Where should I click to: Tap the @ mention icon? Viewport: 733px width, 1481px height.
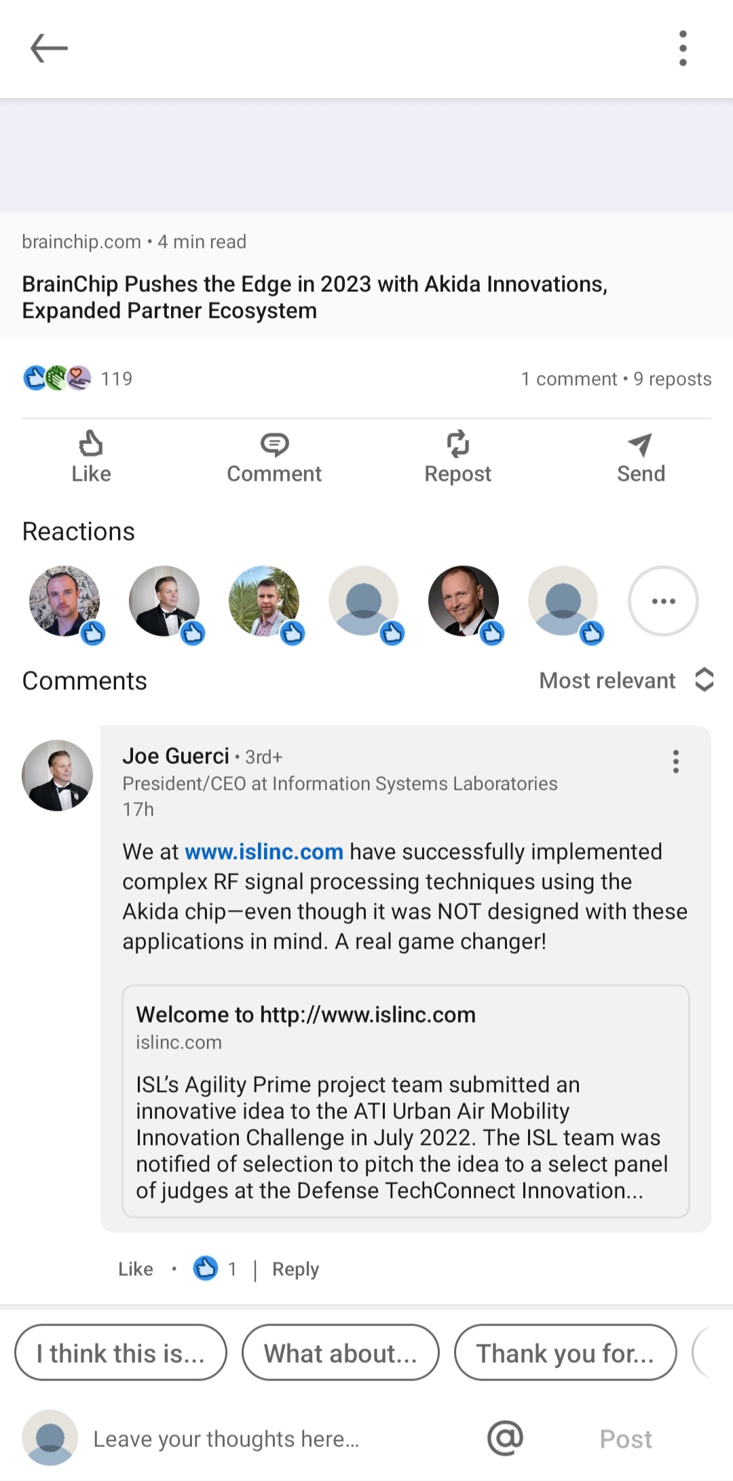pyautogui.click(x=505, y=1438)
